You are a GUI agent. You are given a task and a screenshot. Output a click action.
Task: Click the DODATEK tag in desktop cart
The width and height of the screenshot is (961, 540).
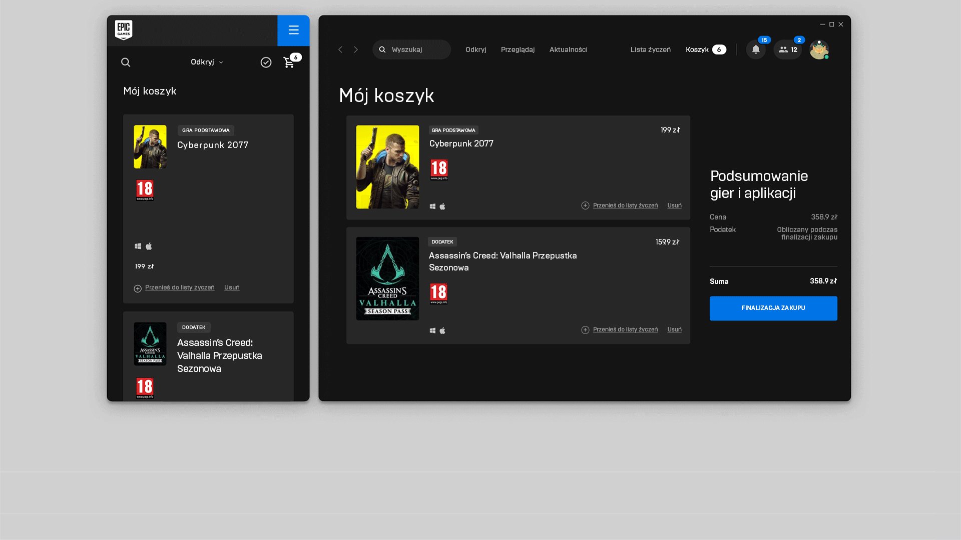(442, 242)
